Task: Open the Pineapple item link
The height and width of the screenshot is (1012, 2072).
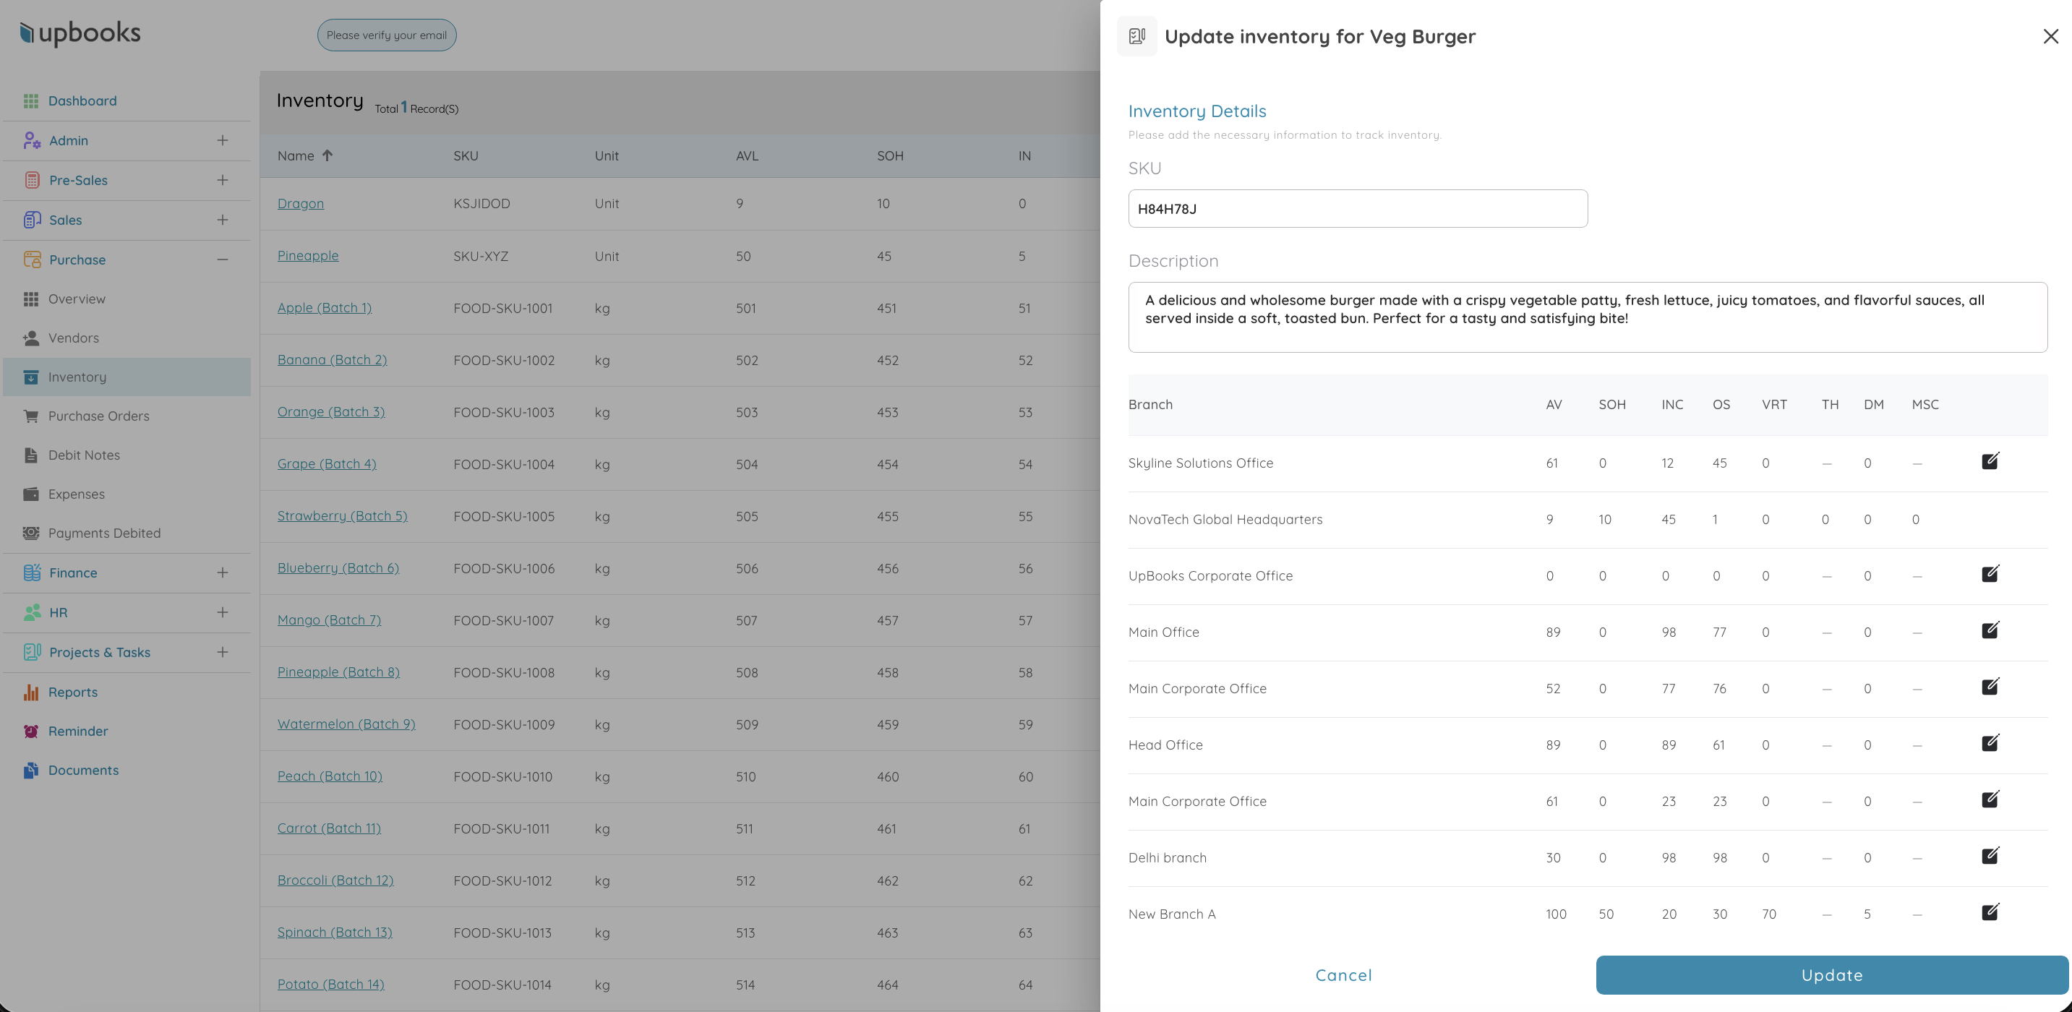Action: (307, 256)
